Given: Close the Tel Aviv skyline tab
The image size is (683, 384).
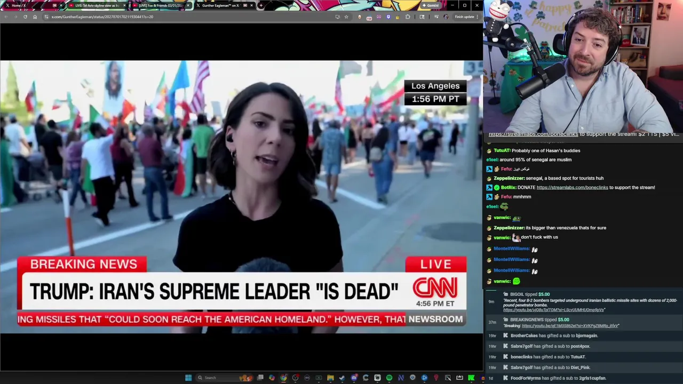Looking at the screenshot, I should (124, 5).
